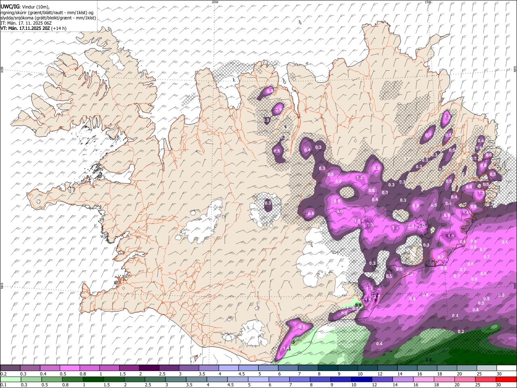The image size is (517, 388).
Task: Click the '15W' longitude label
Action: click(428, 2)
